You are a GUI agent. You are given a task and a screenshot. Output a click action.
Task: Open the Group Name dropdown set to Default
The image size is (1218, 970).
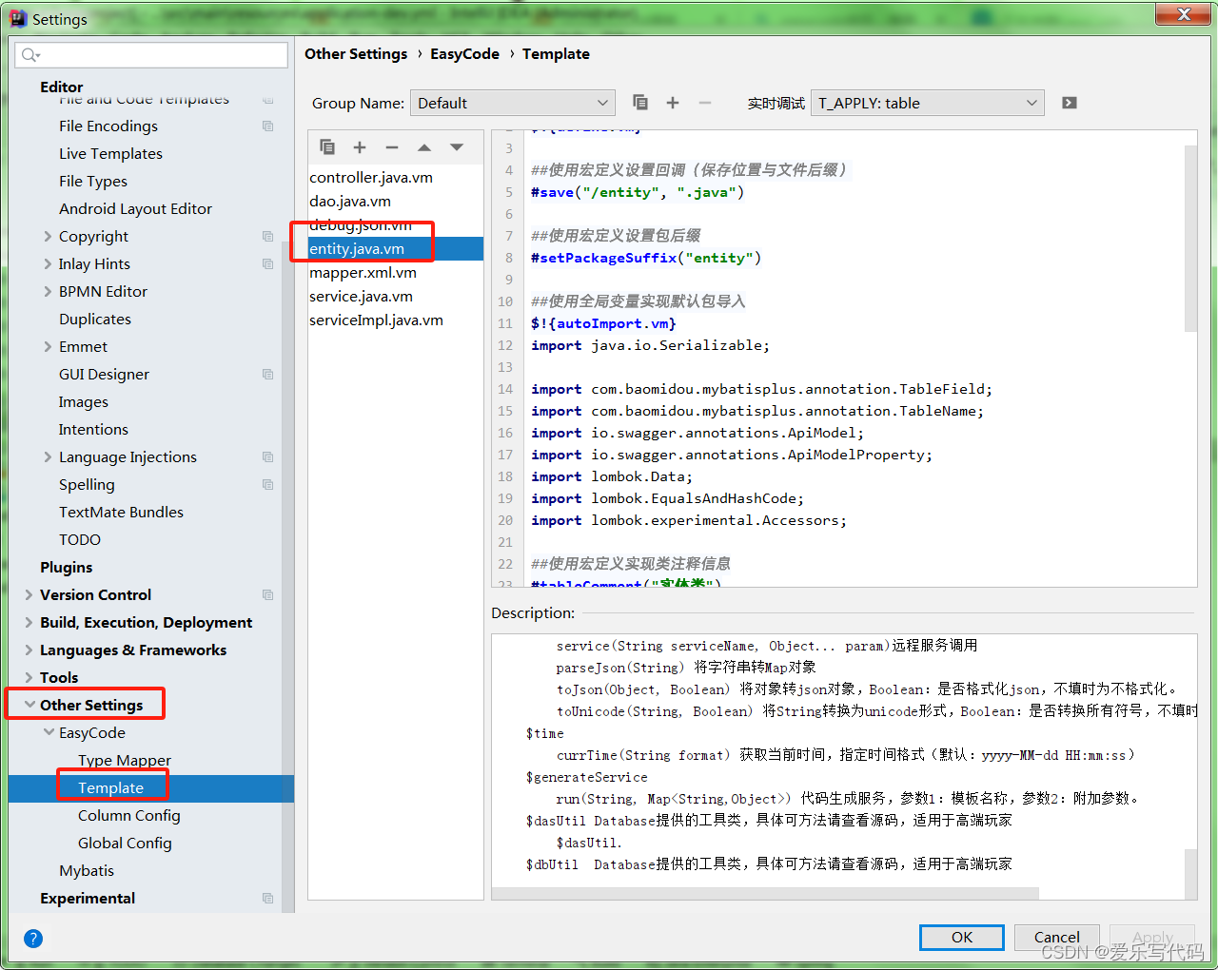tap(513, 103)
